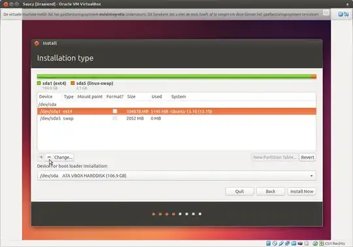
Task: Toggle Format checkbox for /dev/sda1
Action: click(115, 111)
